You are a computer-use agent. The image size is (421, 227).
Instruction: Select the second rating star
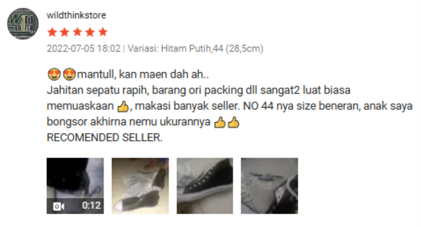(x=65, y=32)
